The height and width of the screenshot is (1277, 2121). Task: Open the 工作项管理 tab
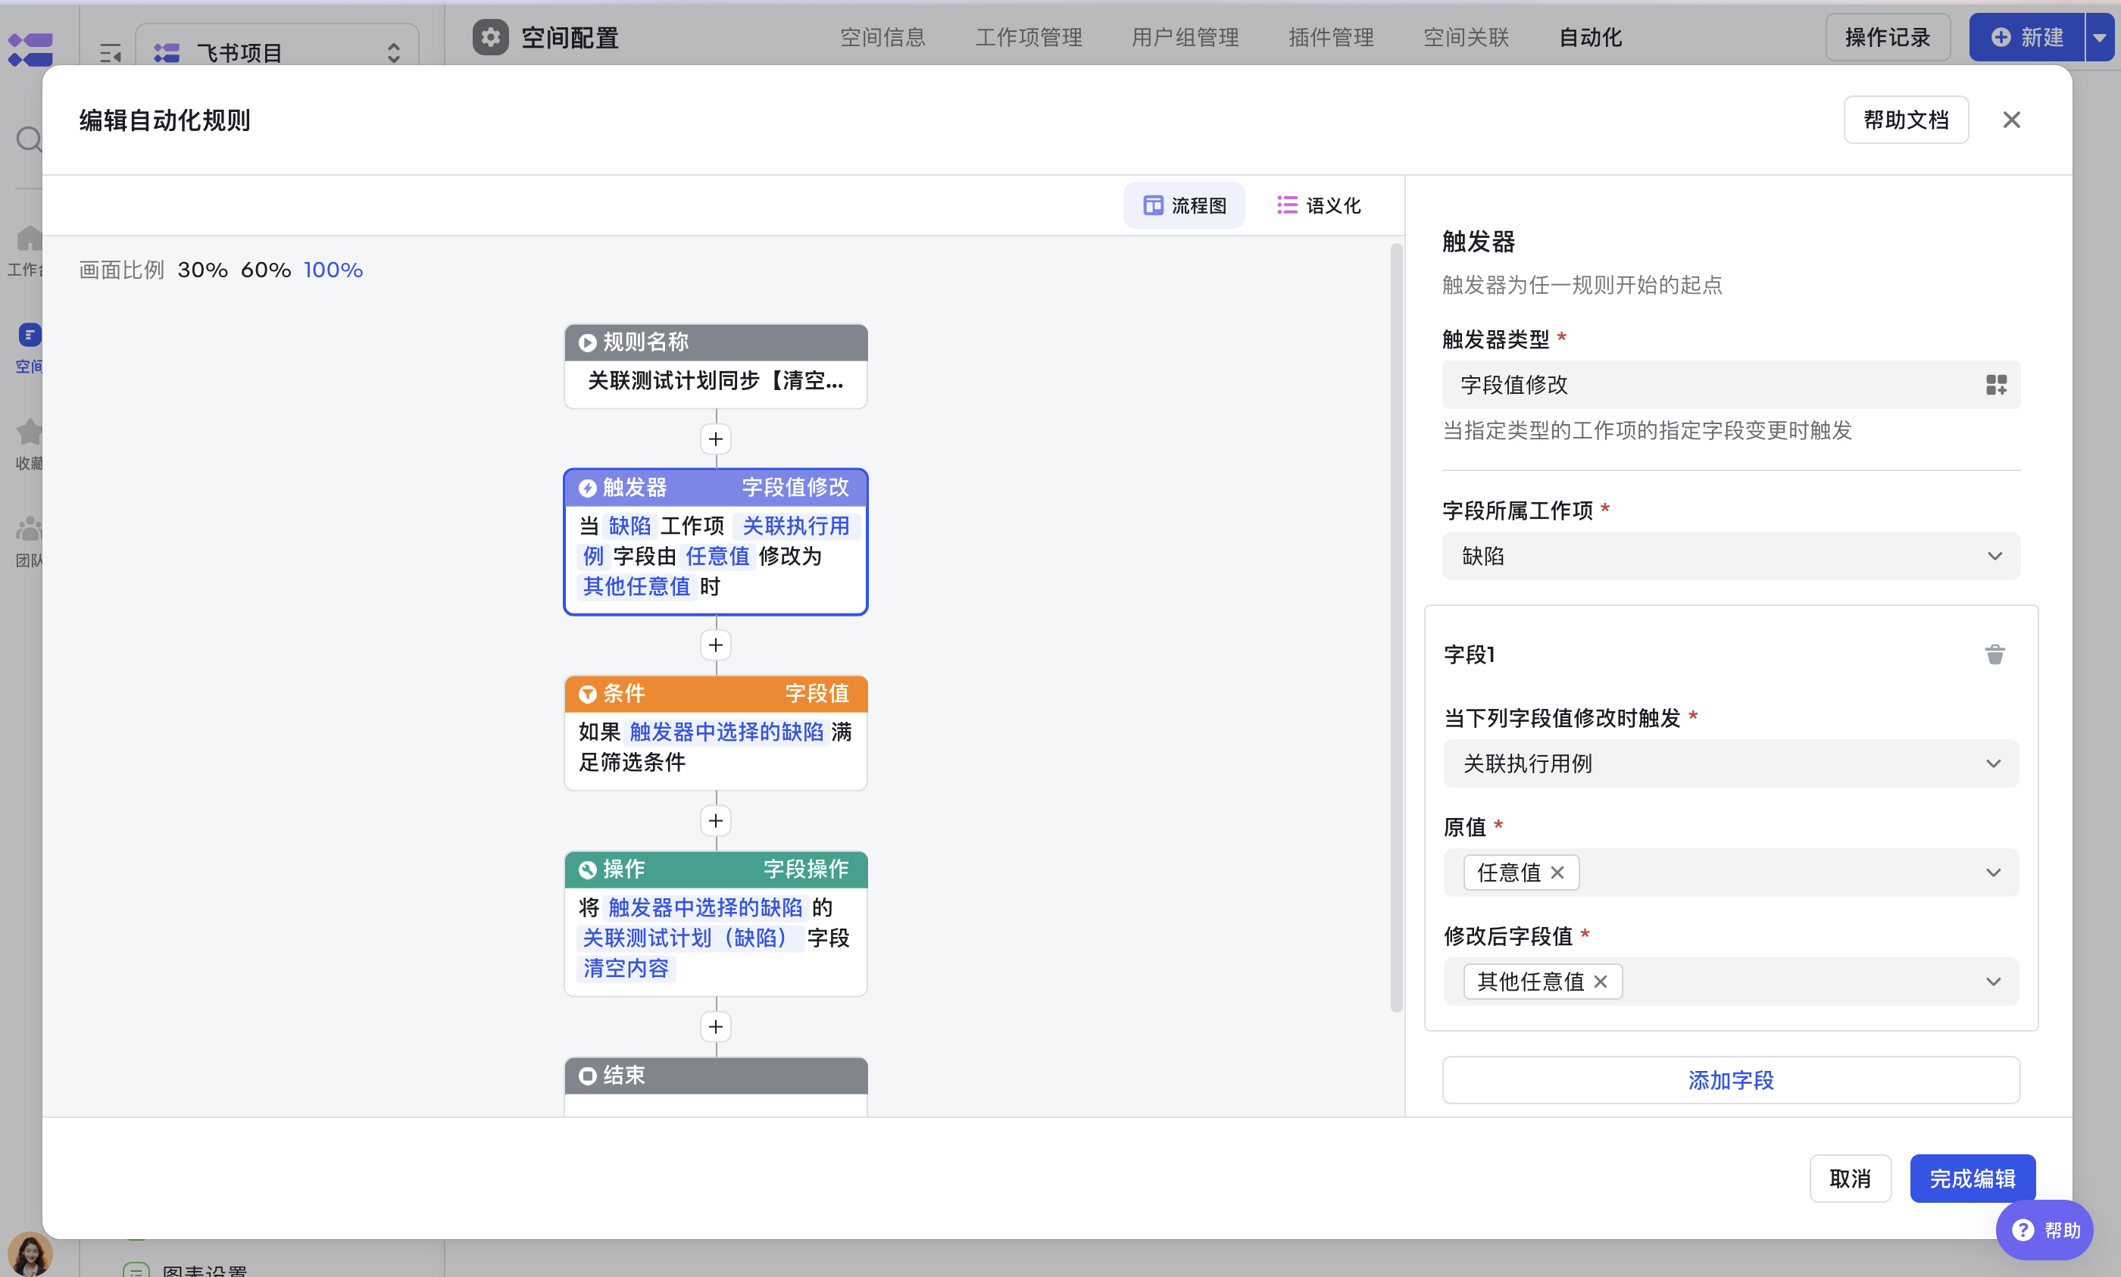[1029, 38]
